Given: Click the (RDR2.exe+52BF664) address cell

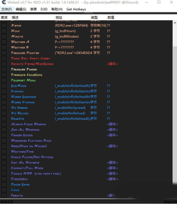Looking at the screenshot, I should click(71, 26).
